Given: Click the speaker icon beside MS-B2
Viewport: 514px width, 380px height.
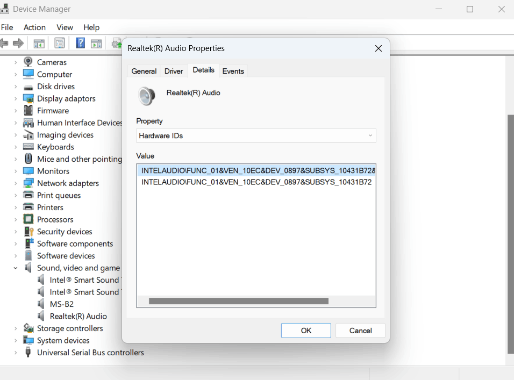Looking at the screenshot, I should pyautogui.click(x=41, y=304).
